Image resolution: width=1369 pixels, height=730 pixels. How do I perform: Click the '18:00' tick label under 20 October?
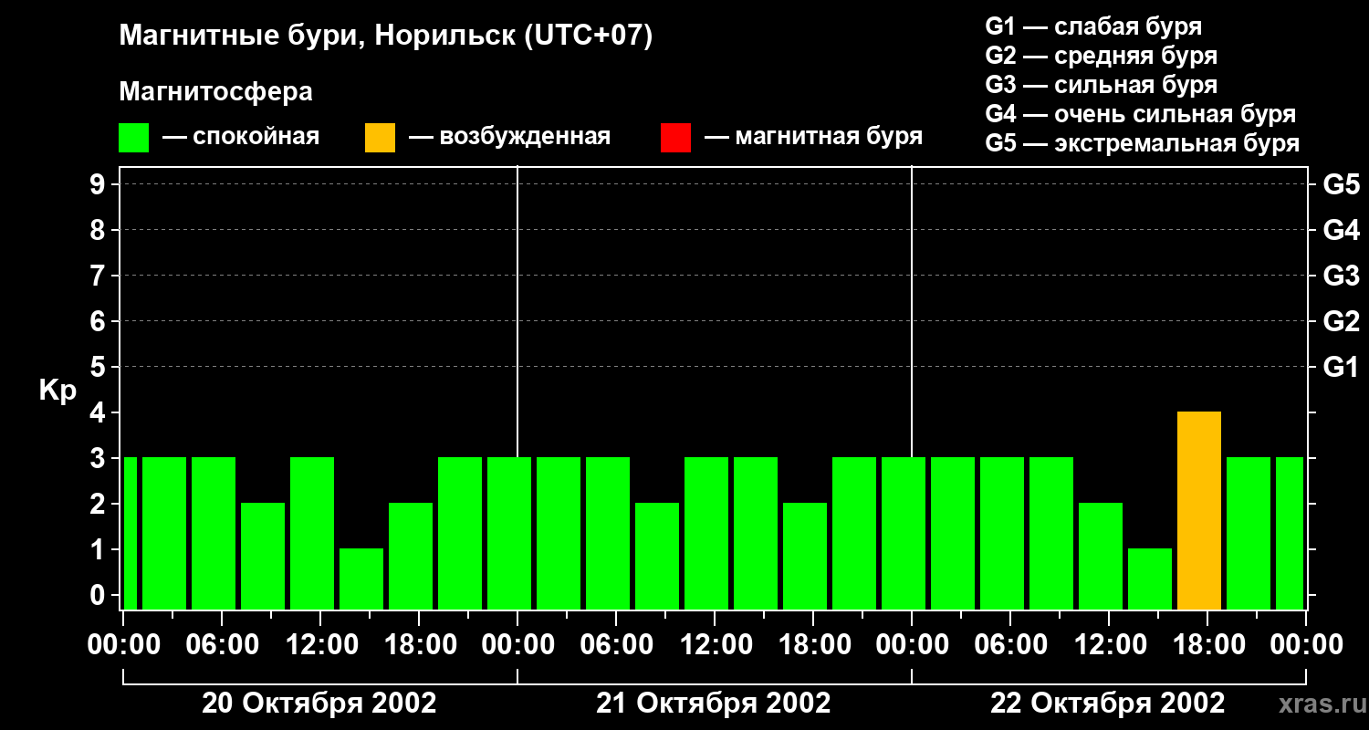point(419,645)
